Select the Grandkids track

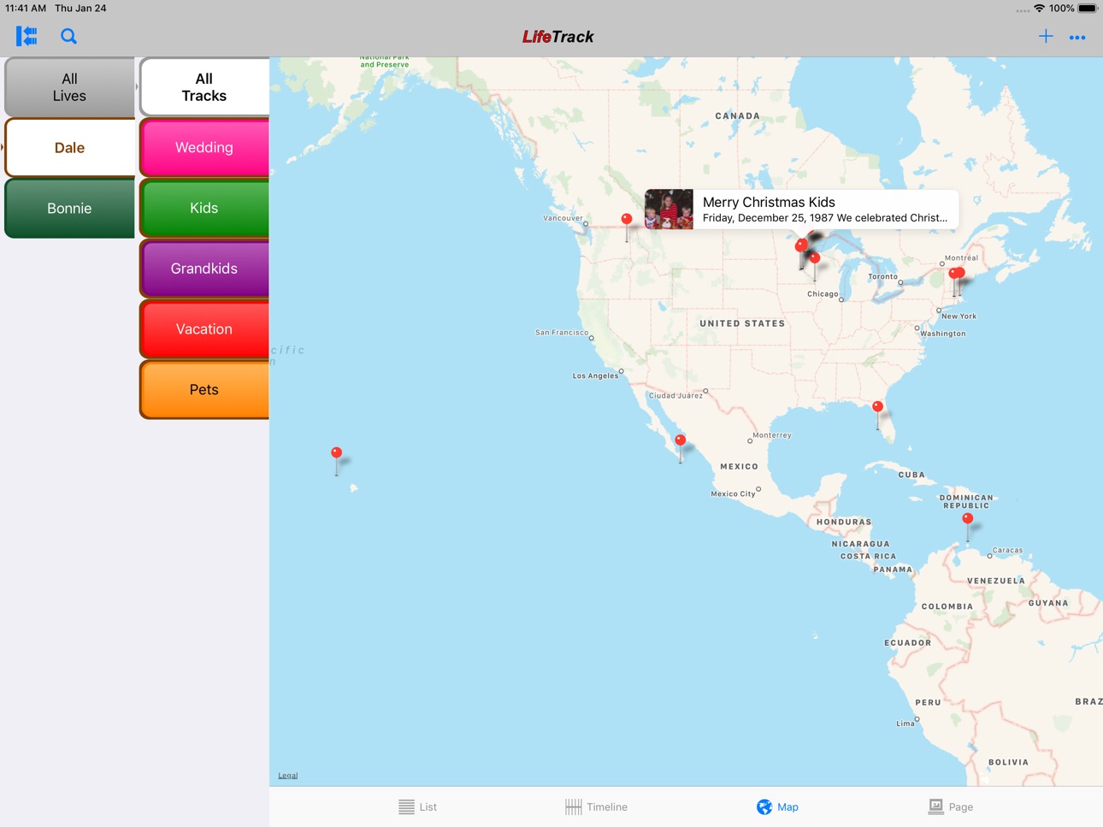204,269
